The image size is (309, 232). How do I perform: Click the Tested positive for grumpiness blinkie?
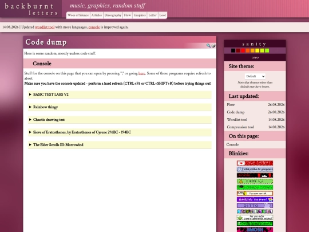tap(255, 169)
